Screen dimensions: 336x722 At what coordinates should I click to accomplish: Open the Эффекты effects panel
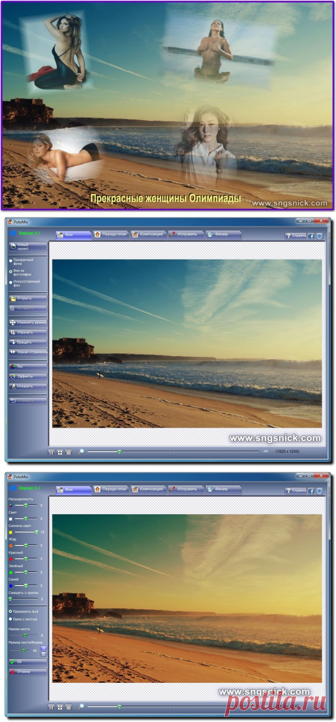(x=28, y=376)
